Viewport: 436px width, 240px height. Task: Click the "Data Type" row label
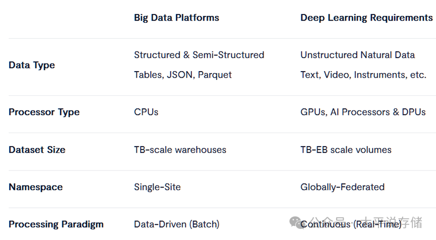[x=32, y=65]
